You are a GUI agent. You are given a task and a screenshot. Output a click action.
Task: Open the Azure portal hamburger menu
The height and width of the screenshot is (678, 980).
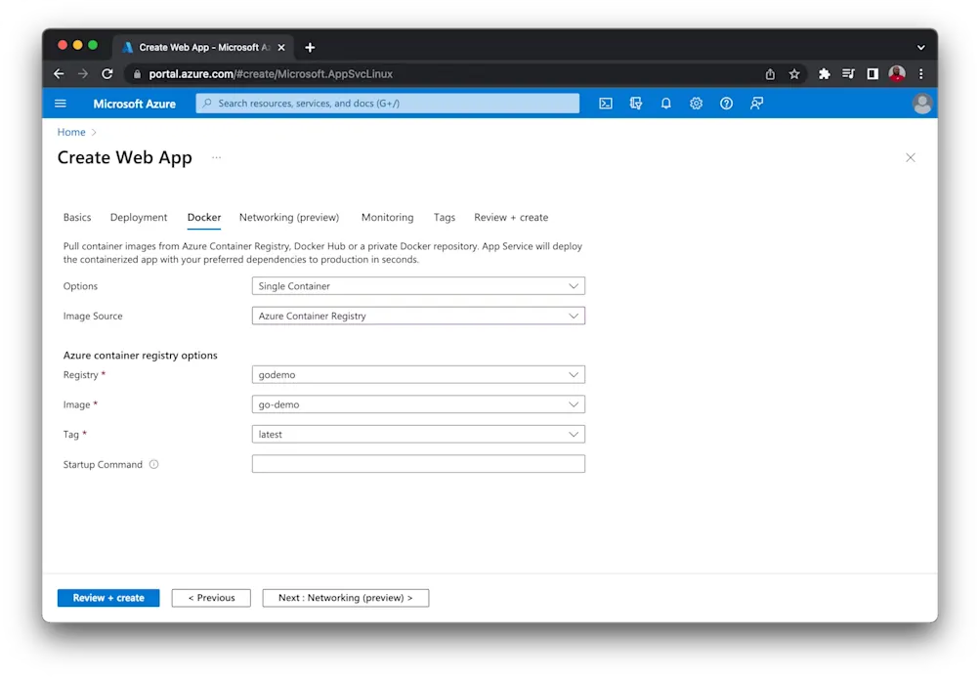[x=60, y=103]
